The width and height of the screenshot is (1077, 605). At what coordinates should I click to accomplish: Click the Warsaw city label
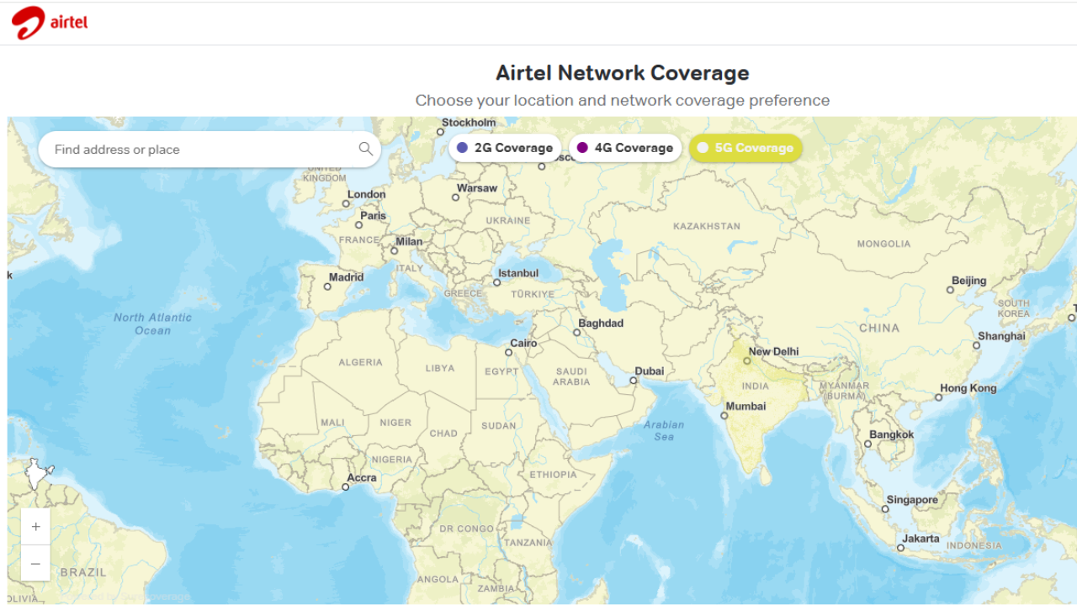click(477, 188)
